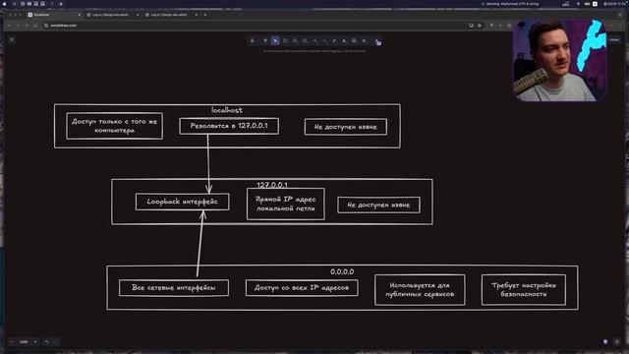Select the Line drawing tool
629x354 pixels.
point(324,41)
